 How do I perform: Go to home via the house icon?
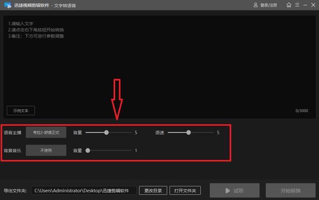(289, 5)
